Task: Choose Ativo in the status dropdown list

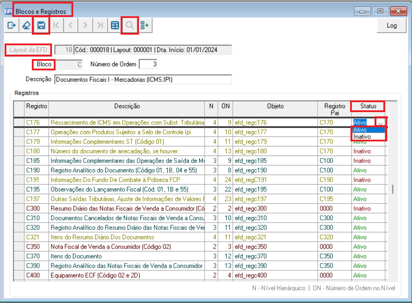Action: click(369, 130)
